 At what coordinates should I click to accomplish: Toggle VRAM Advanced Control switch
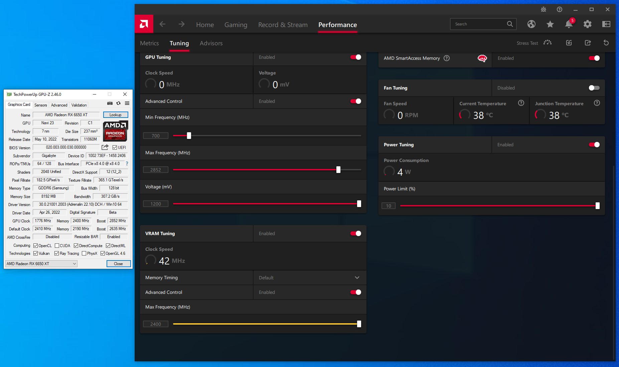pos(356,292)
